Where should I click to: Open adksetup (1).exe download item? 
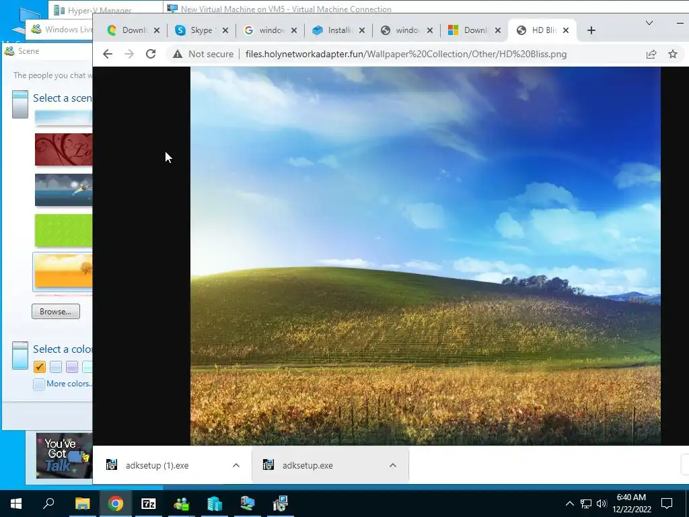tap(157, 466)
